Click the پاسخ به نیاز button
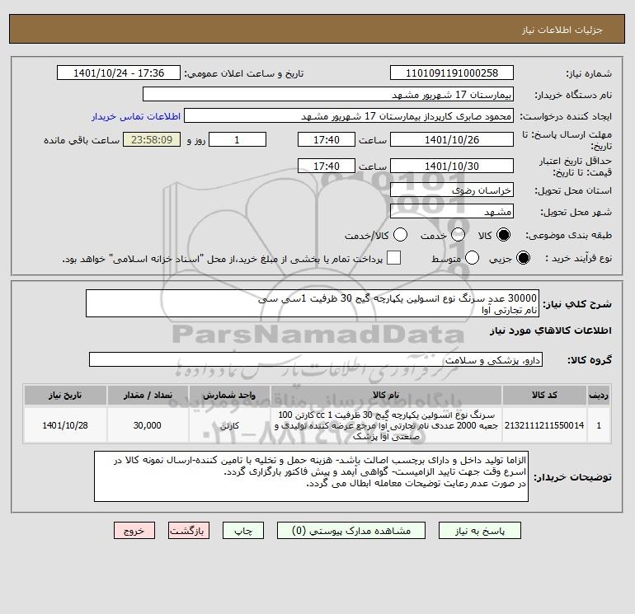This screenshot has height=614, width=635. tap(480, 531)
